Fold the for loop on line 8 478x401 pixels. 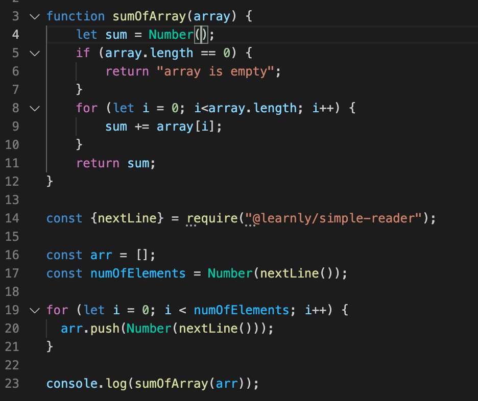pos(35,108)
